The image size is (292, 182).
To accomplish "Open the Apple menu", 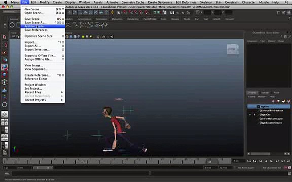I will point(6,2).
